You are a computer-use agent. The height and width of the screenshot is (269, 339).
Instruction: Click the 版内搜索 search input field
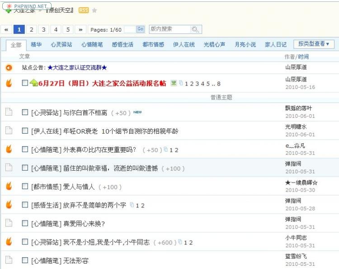[x=169, y=29]
